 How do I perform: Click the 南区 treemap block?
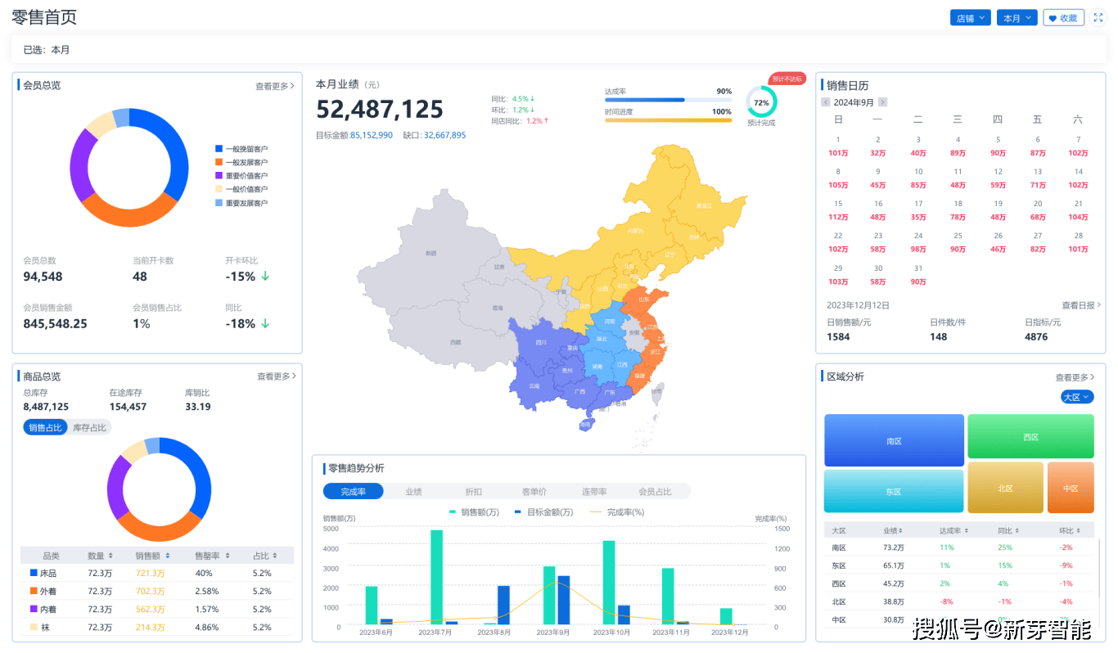(894, 440)
